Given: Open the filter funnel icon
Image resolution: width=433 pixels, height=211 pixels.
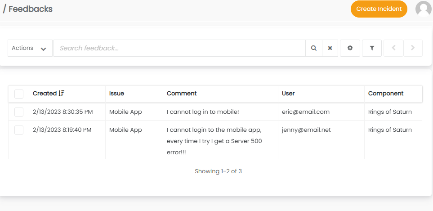Looking at the screenshot, I should point(372,48).
